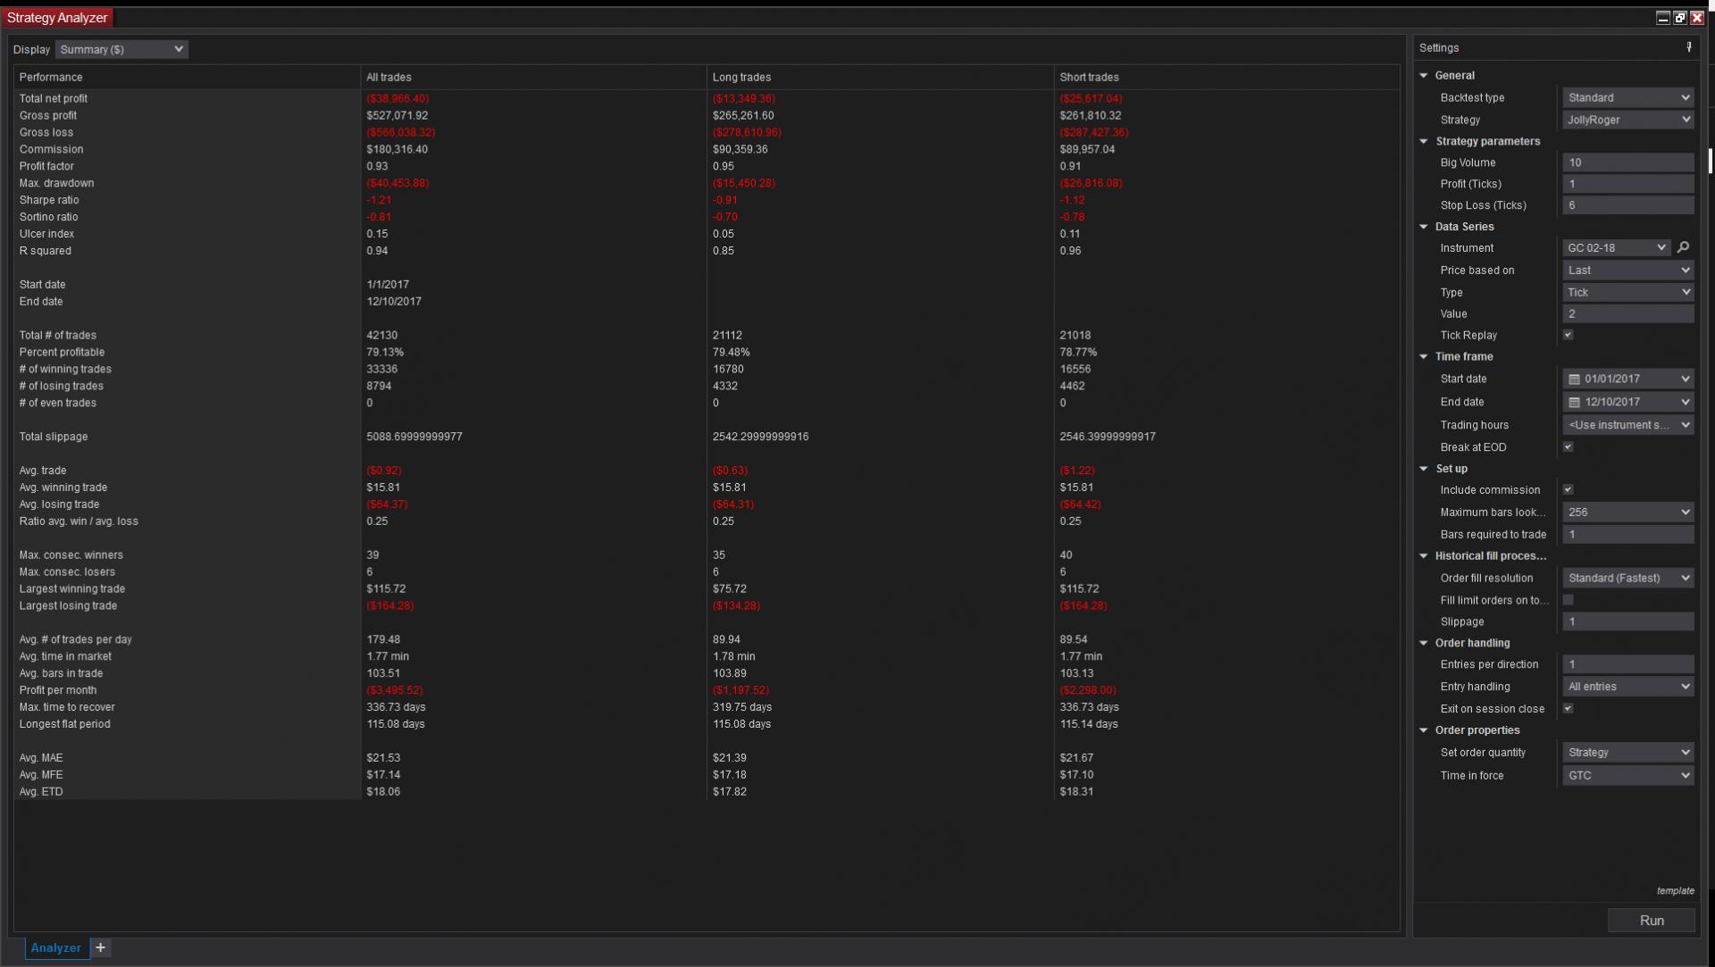
Task: Open the Start date calendar icon
Action: 1574,379
